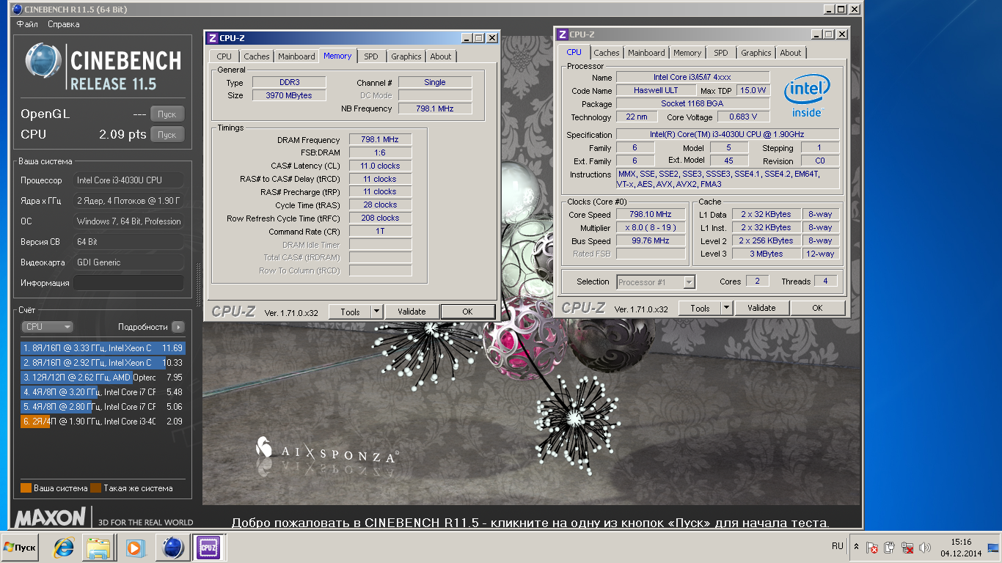Switch to Cinebench via its taskbar icon
1002x563 pixels.
coord(172,548)
